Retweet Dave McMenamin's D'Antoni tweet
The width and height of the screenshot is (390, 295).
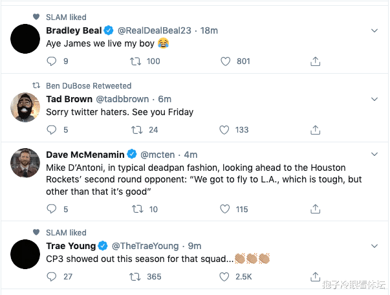point(136,209)
